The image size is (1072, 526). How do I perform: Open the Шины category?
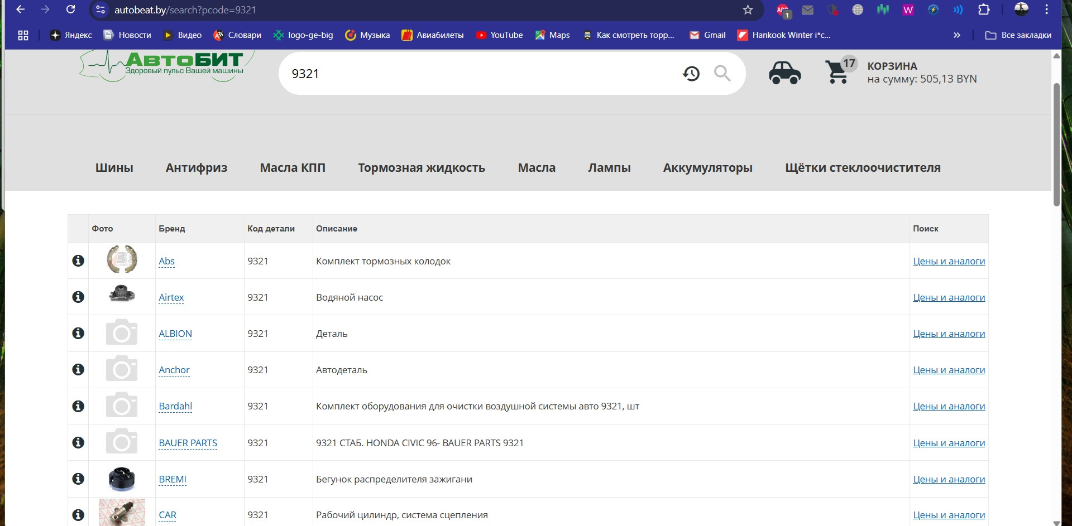[x=114, y=168]
